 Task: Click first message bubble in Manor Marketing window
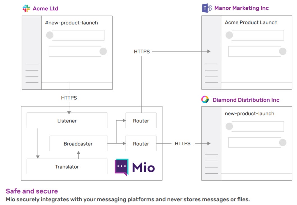[258, 35]
